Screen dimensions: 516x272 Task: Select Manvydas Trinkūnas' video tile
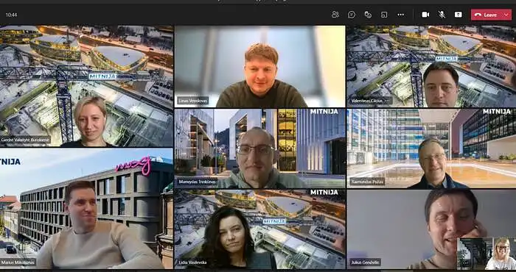[x=260, y=148]
